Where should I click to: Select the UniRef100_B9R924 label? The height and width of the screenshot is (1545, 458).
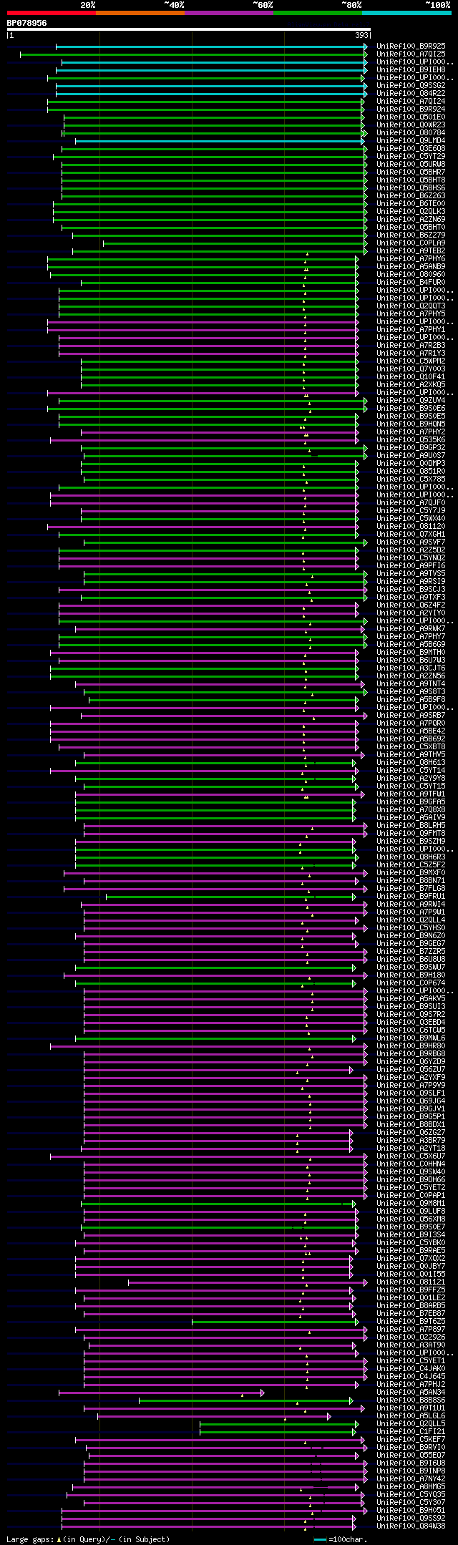point(411,109)
